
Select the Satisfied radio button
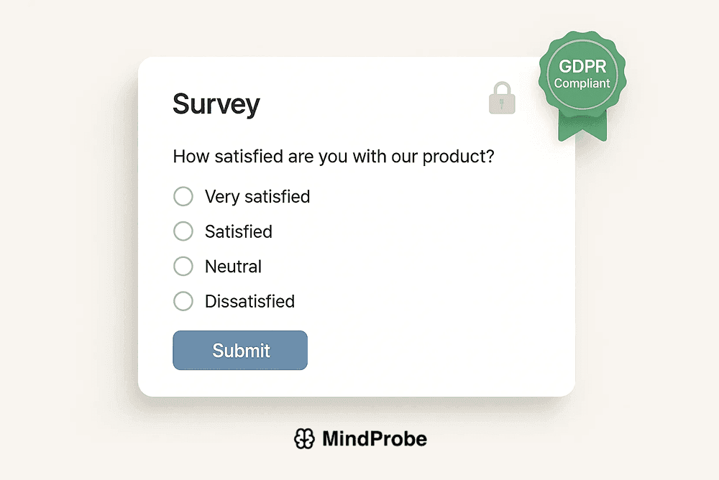pos(183,231)
